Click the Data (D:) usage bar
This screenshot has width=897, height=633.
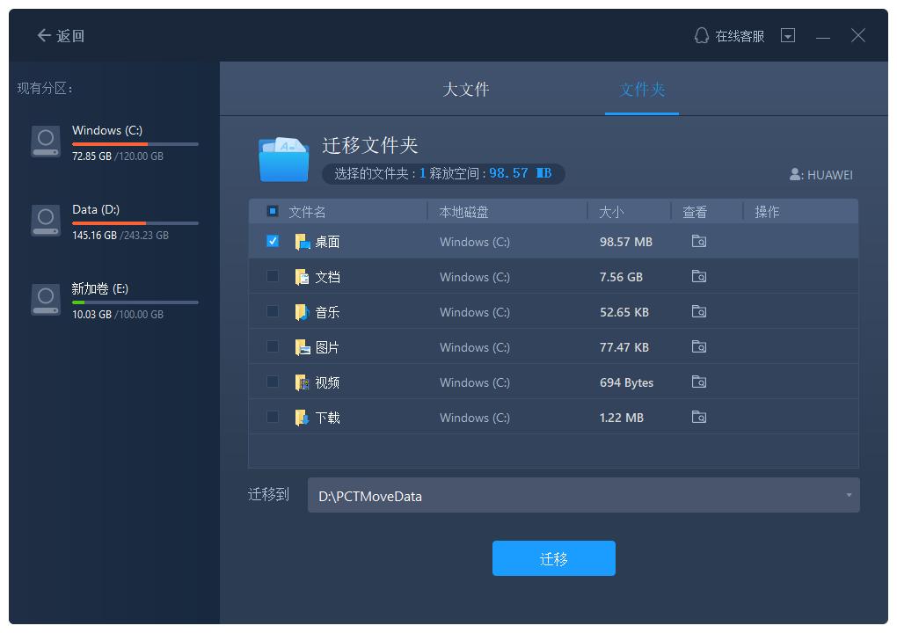click(135, 223)
